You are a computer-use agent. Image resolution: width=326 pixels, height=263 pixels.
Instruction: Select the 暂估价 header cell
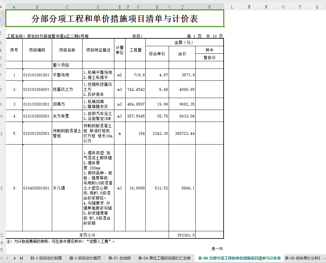[209, 58]
